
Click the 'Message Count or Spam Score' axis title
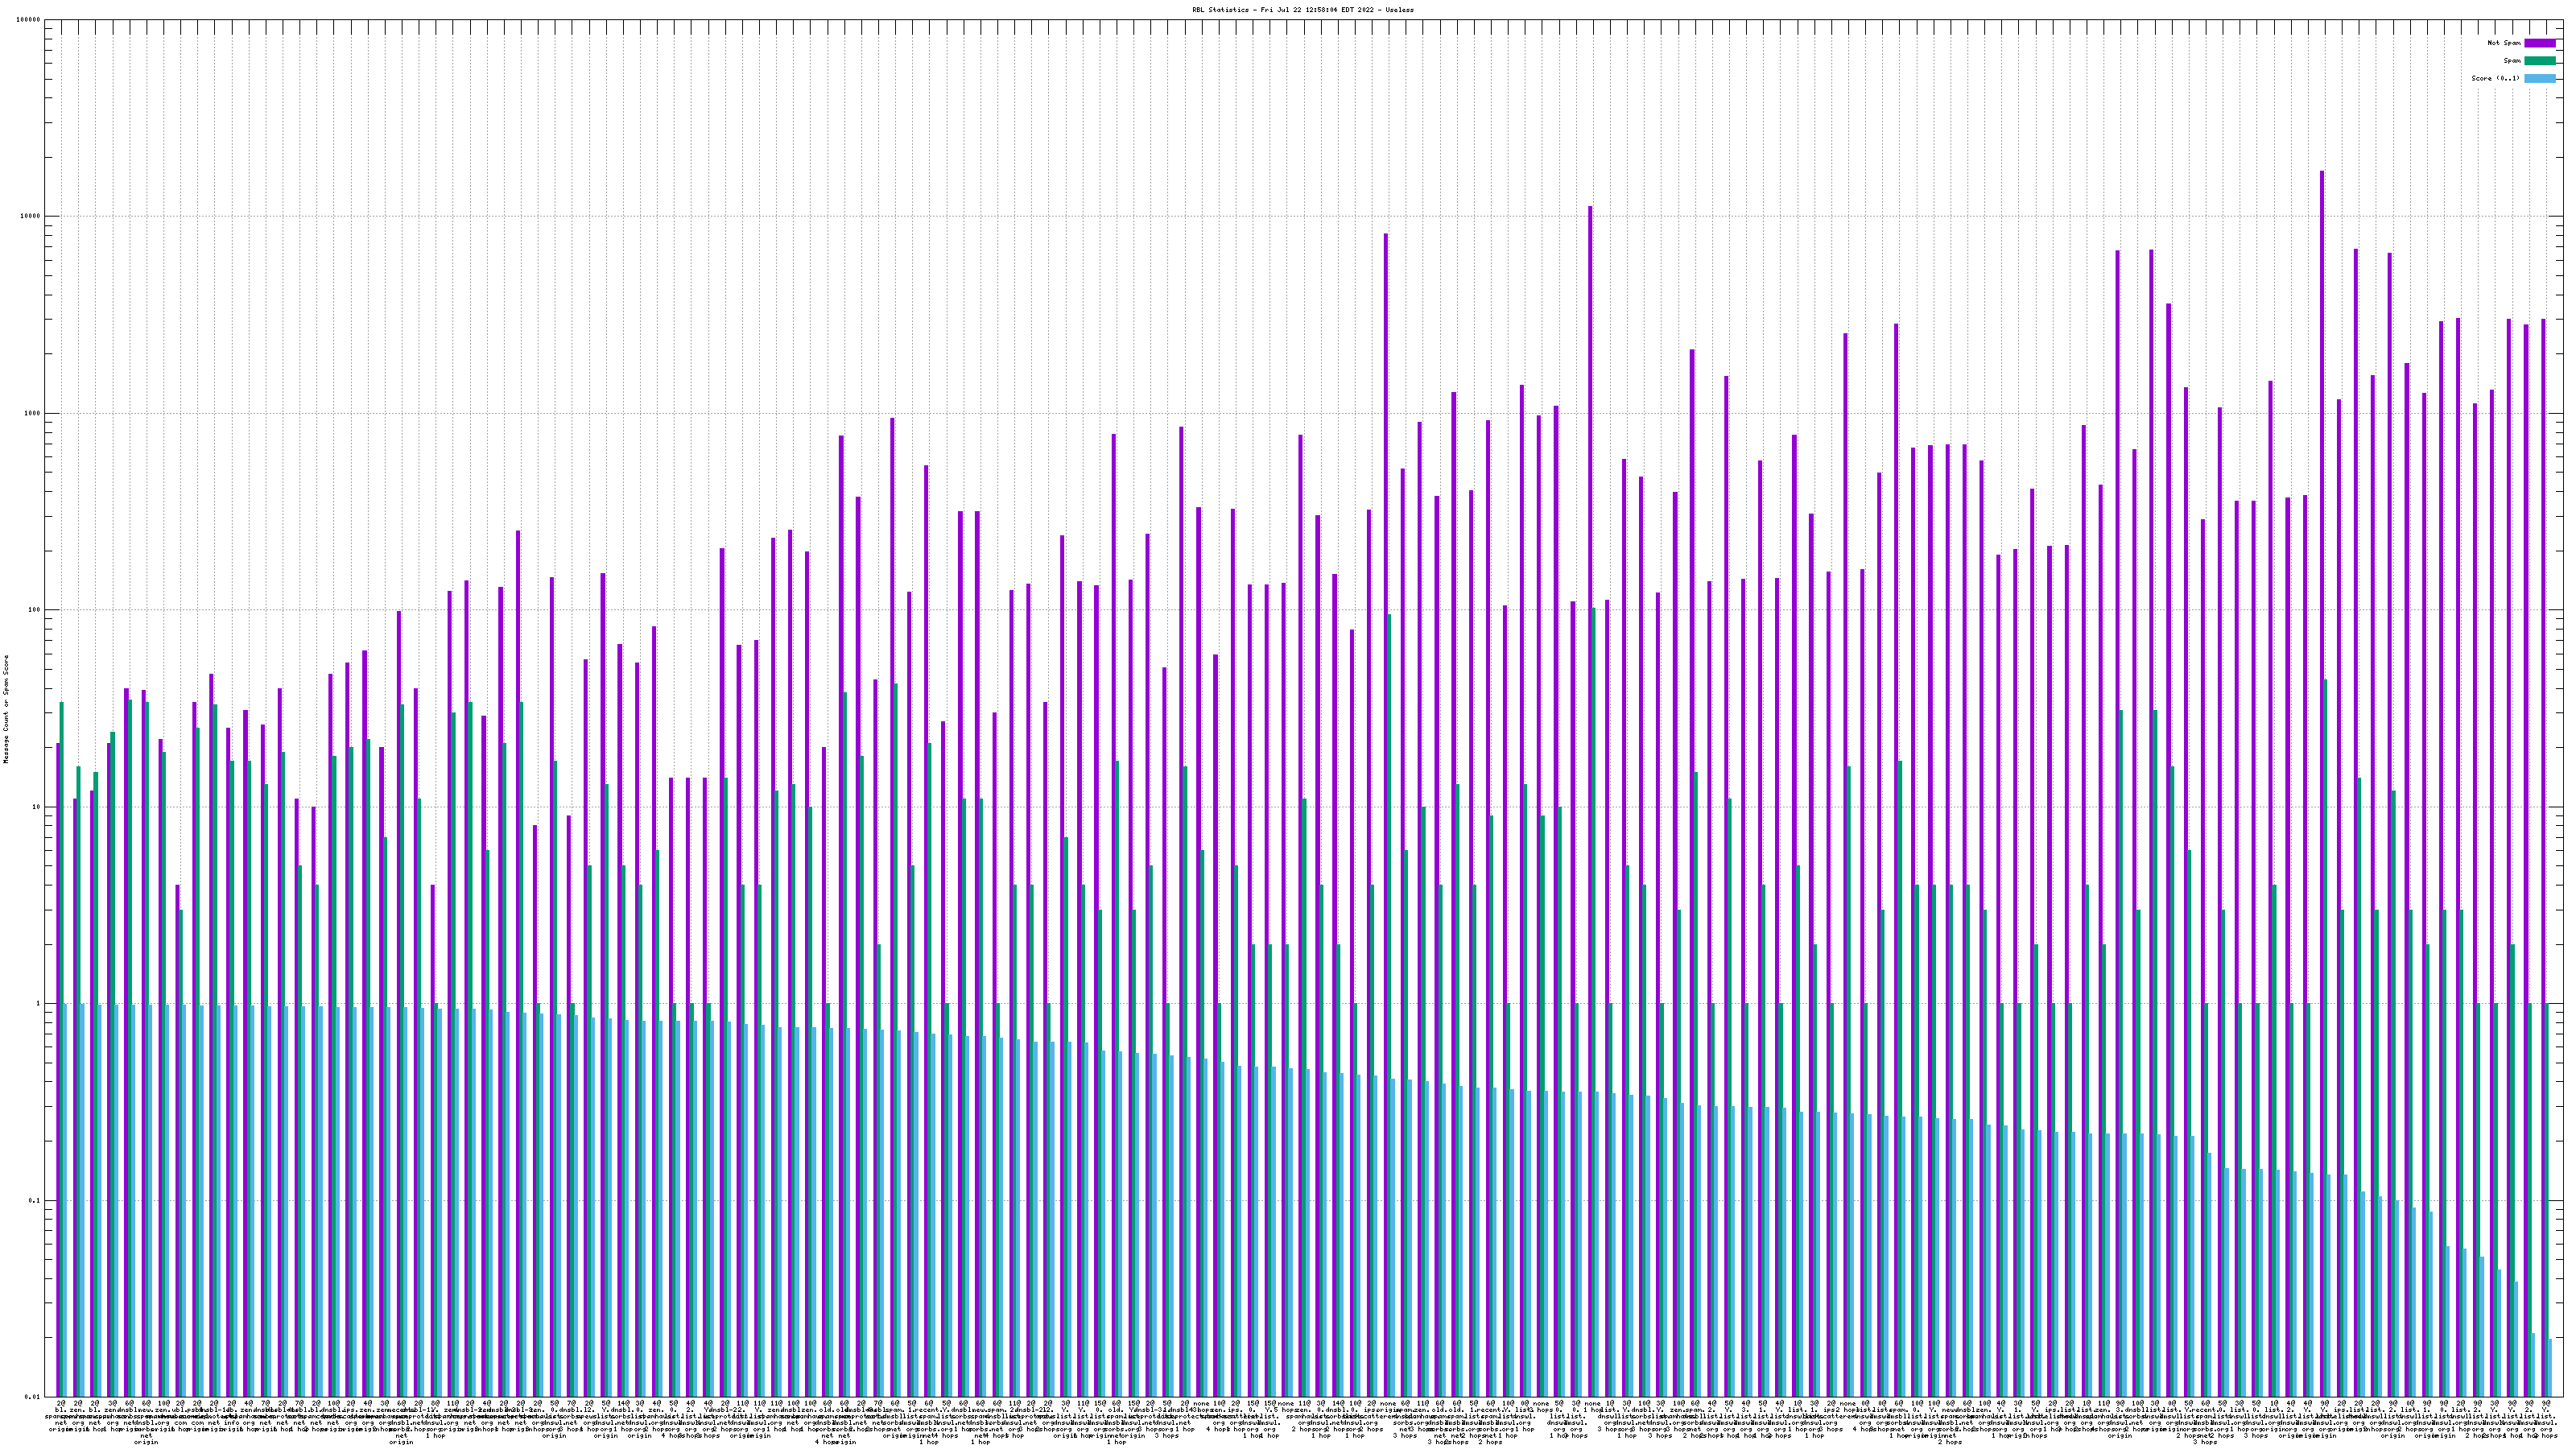coord(6,708)
